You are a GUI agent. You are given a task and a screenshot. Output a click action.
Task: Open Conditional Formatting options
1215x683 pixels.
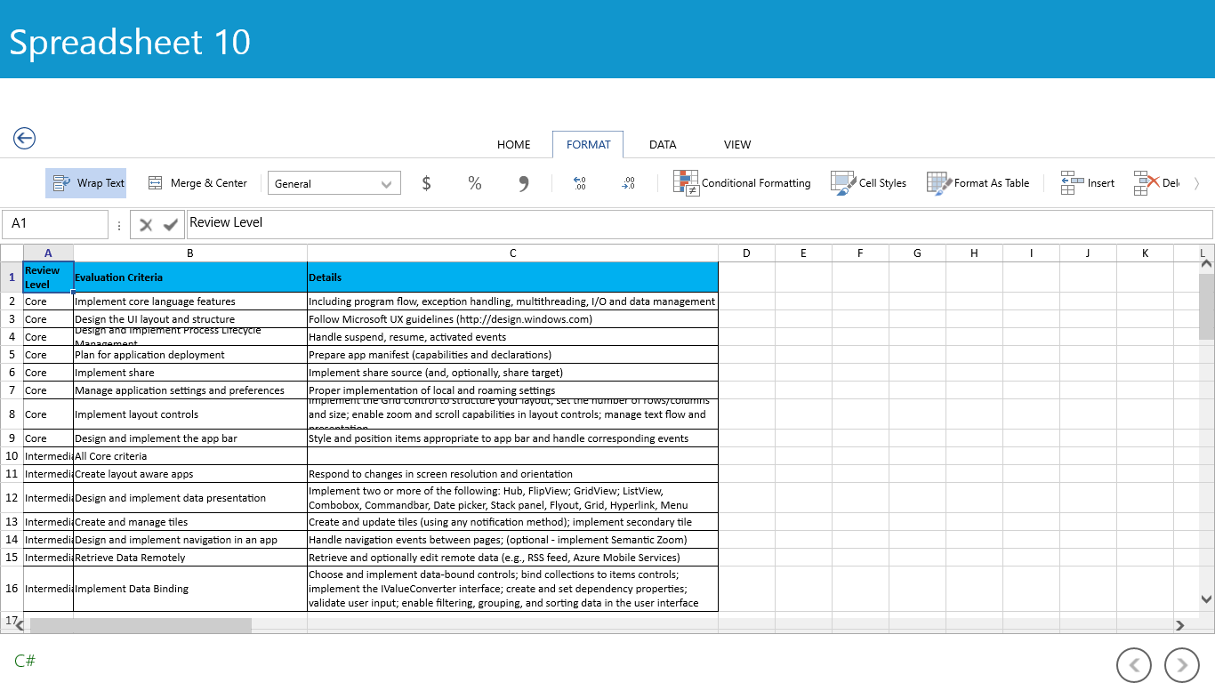743,183
